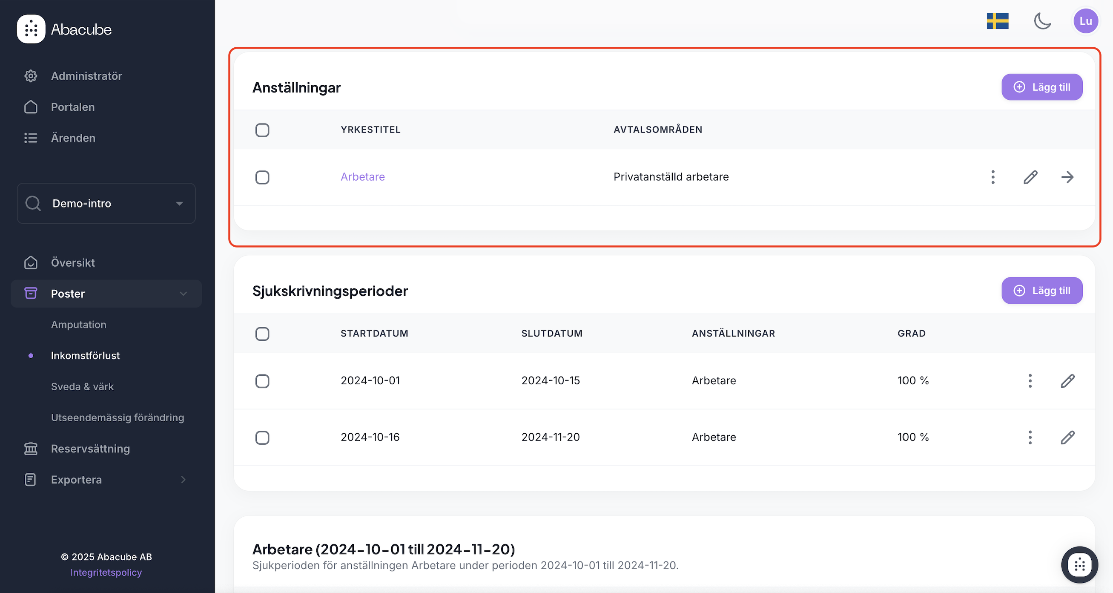
Task: Edit the Arbetare employment with pencil icon
Action: 1030,177
